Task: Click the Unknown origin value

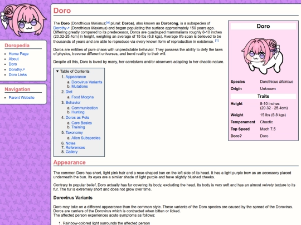Action: 268,88
